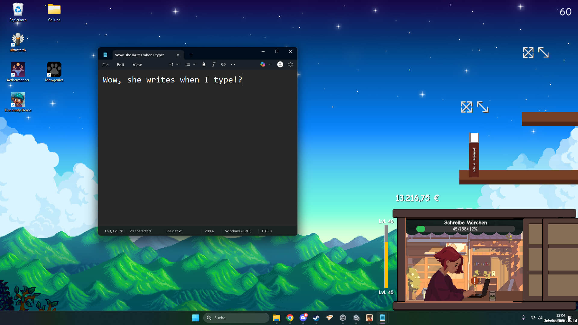Open the File menu
The height and width of the screenshot is (325, 578).
pos(105,64)
